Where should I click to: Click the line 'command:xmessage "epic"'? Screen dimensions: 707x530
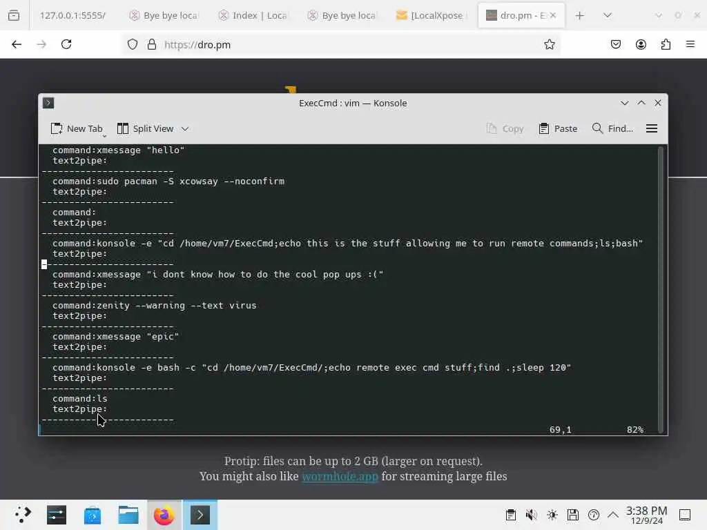pos(115,337)
